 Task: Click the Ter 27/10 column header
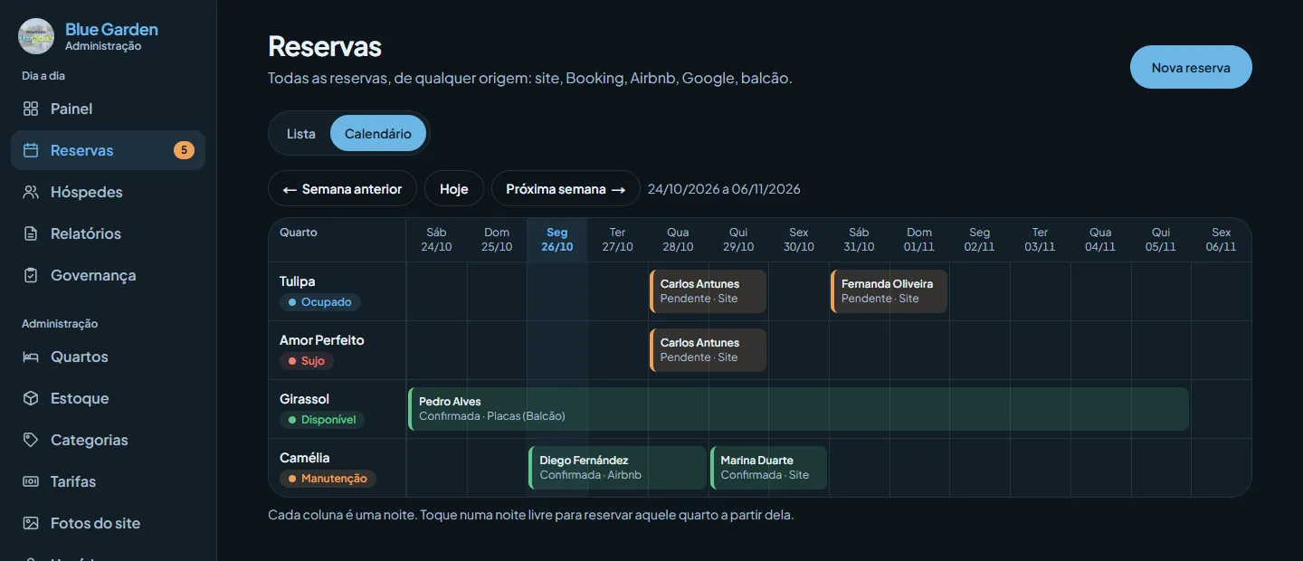(618, 240)
